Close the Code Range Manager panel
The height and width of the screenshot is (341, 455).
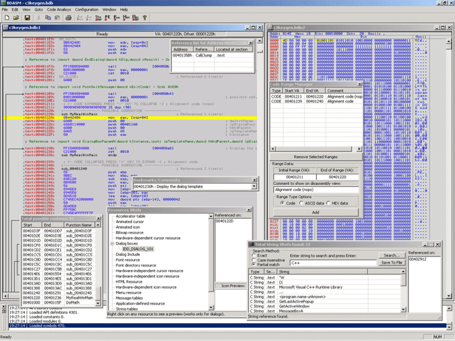pos(360,84)
